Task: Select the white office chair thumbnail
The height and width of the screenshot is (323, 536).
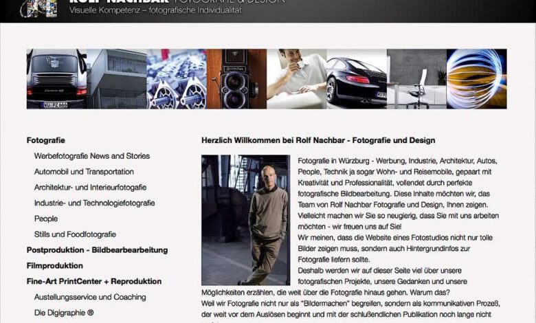Action: pos(416,79)
